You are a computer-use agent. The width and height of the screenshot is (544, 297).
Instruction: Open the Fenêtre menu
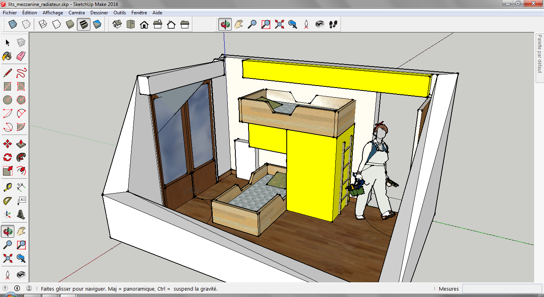pos(139,13)
